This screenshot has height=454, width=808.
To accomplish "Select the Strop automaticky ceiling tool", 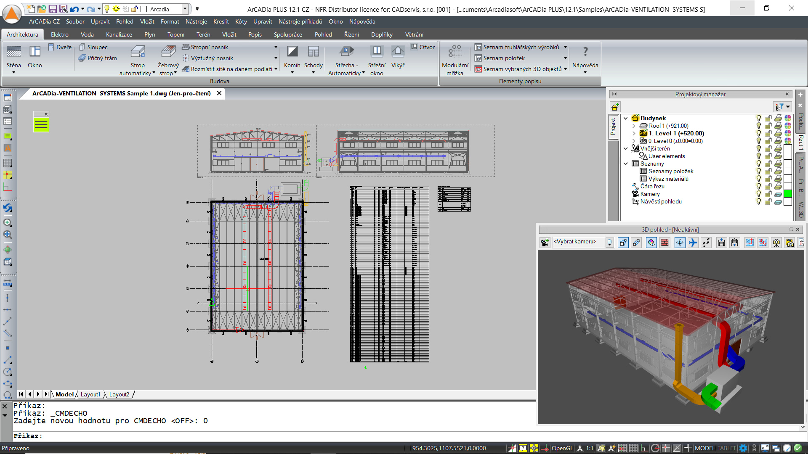I will [x=137, y=60].
